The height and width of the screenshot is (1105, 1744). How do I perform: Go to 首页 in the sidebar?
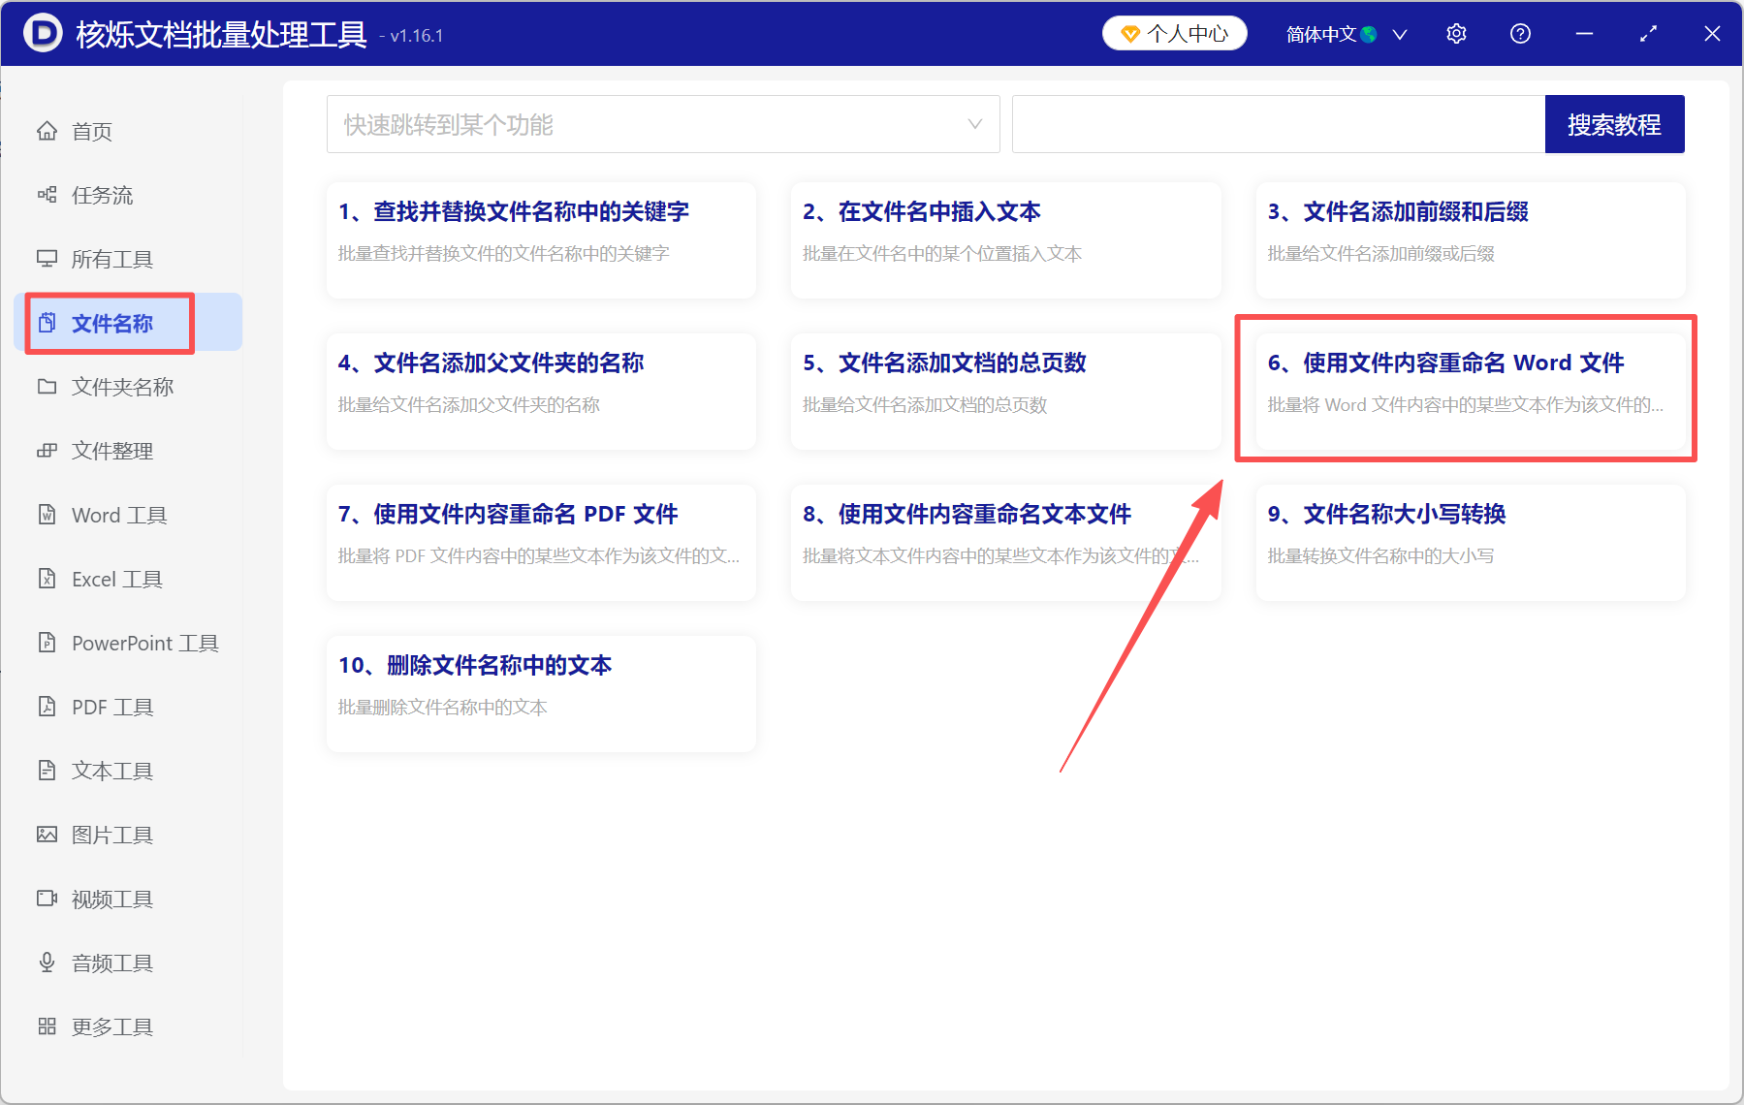click(x=90, y=131)
